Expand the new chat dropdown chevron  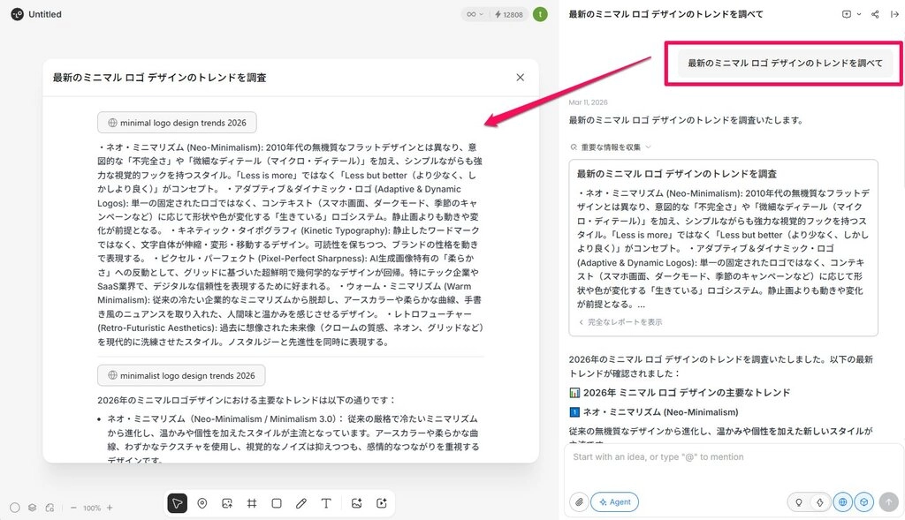[859, 14]
